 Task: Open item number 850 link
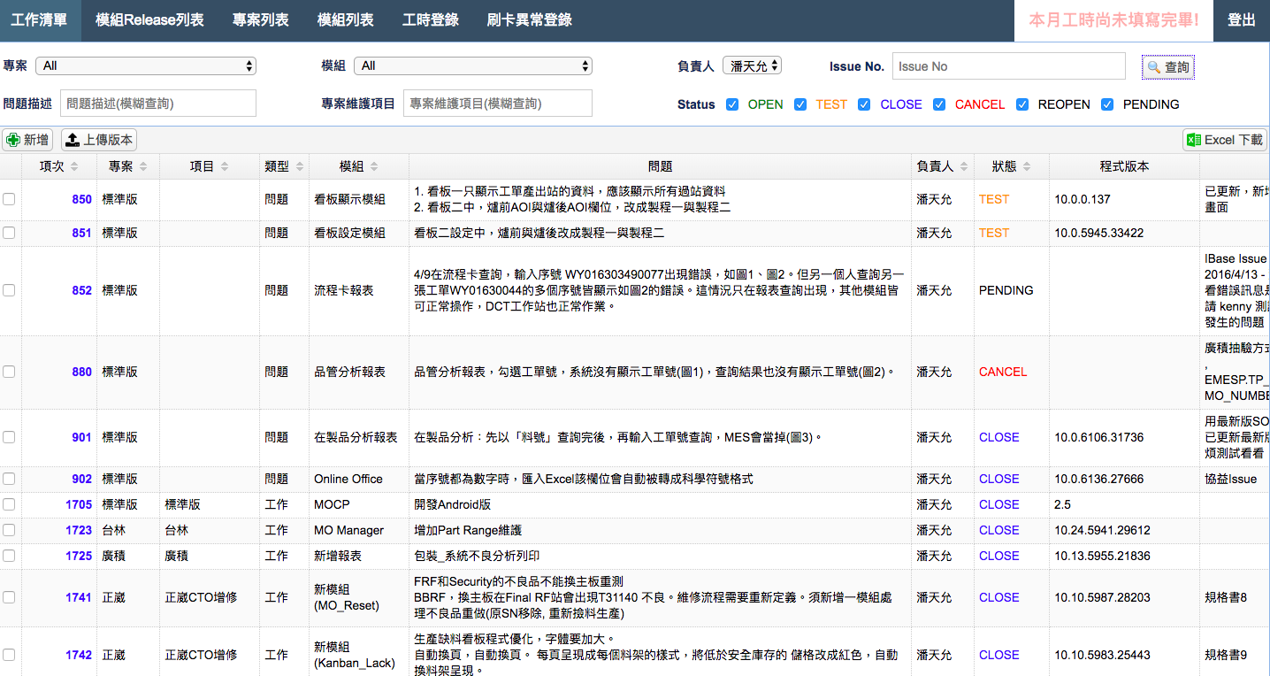pos(82,199)
